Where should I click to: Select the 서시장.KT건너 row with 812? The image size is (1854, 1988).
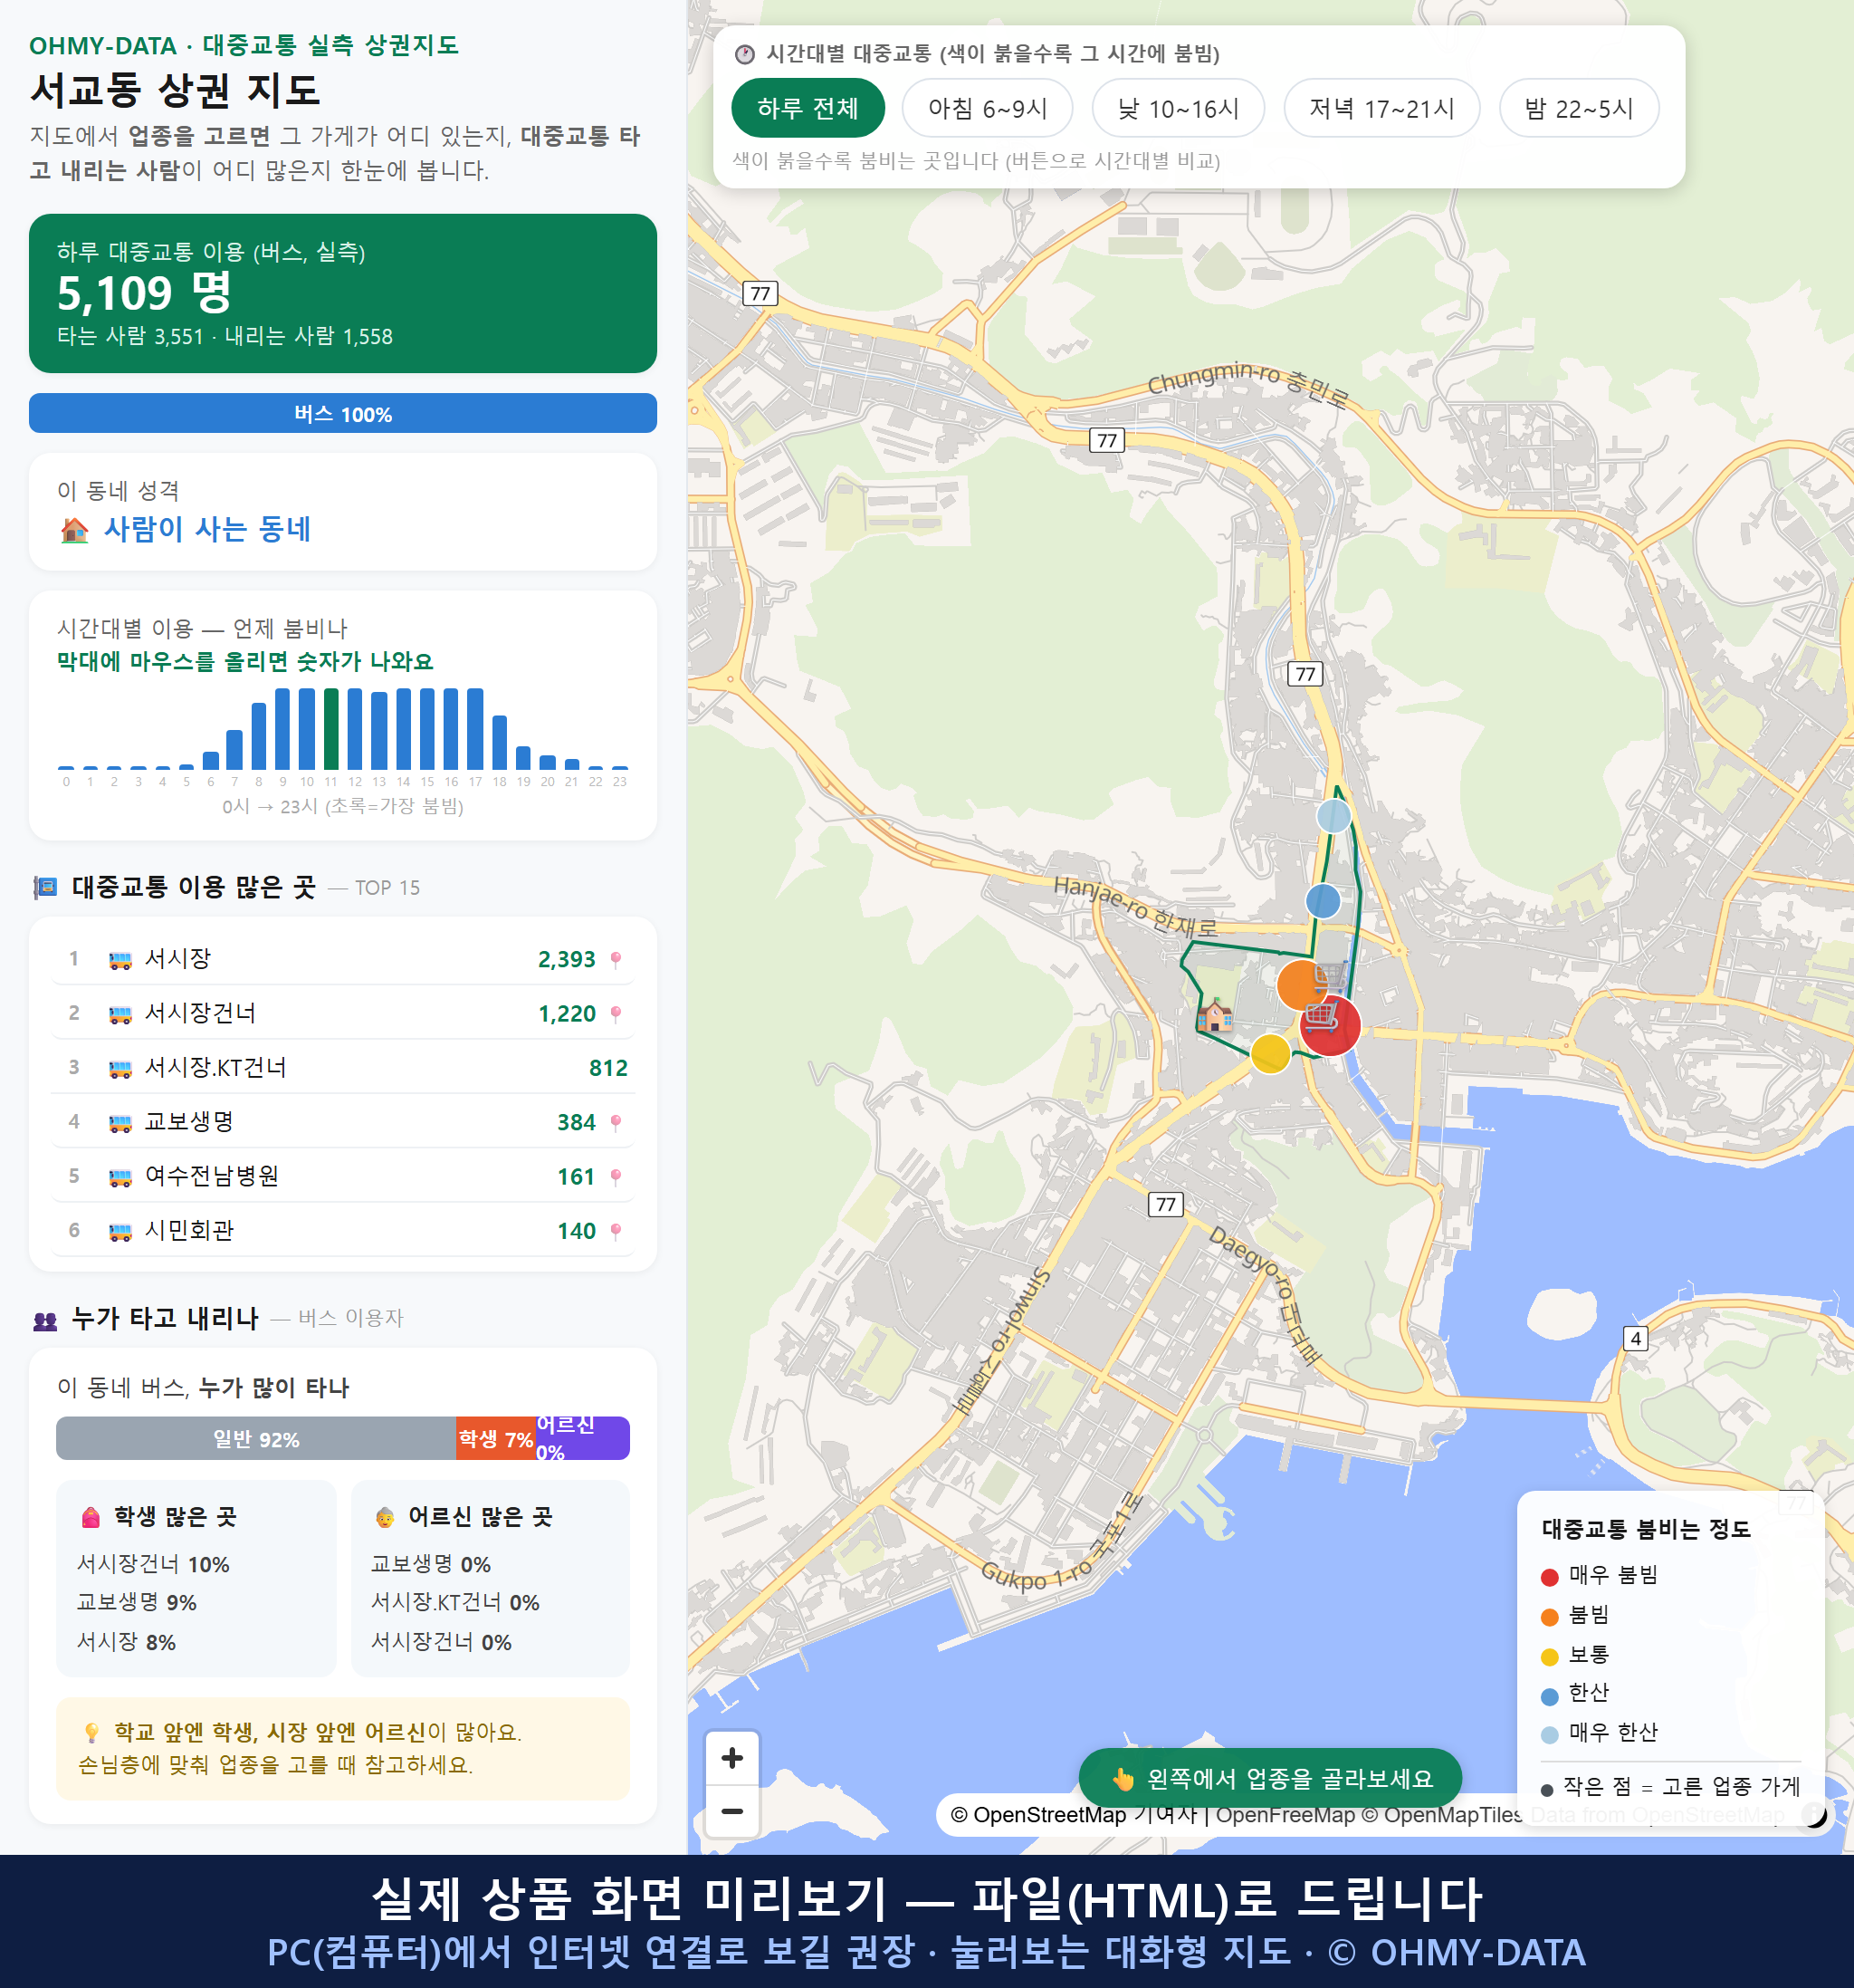[343, 1067]
